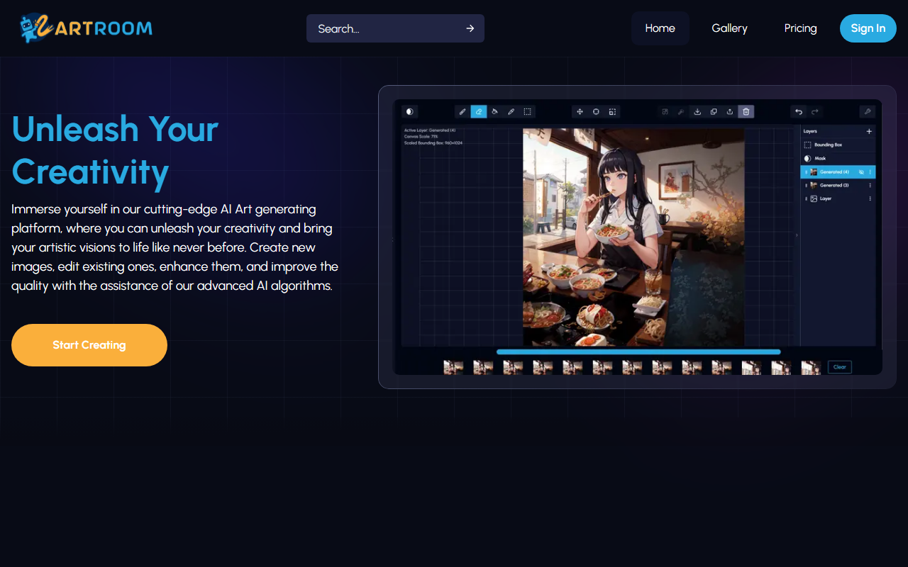Click the Undo arrow
This screenshot has height=567, width=908.
(799, 111)
